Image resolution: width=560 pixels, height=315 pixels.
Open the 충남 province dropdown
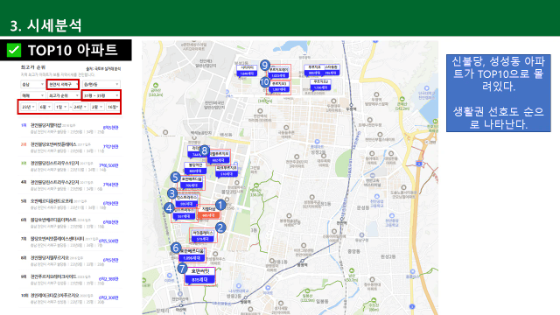pyautogui.click(x=32, y=84)
